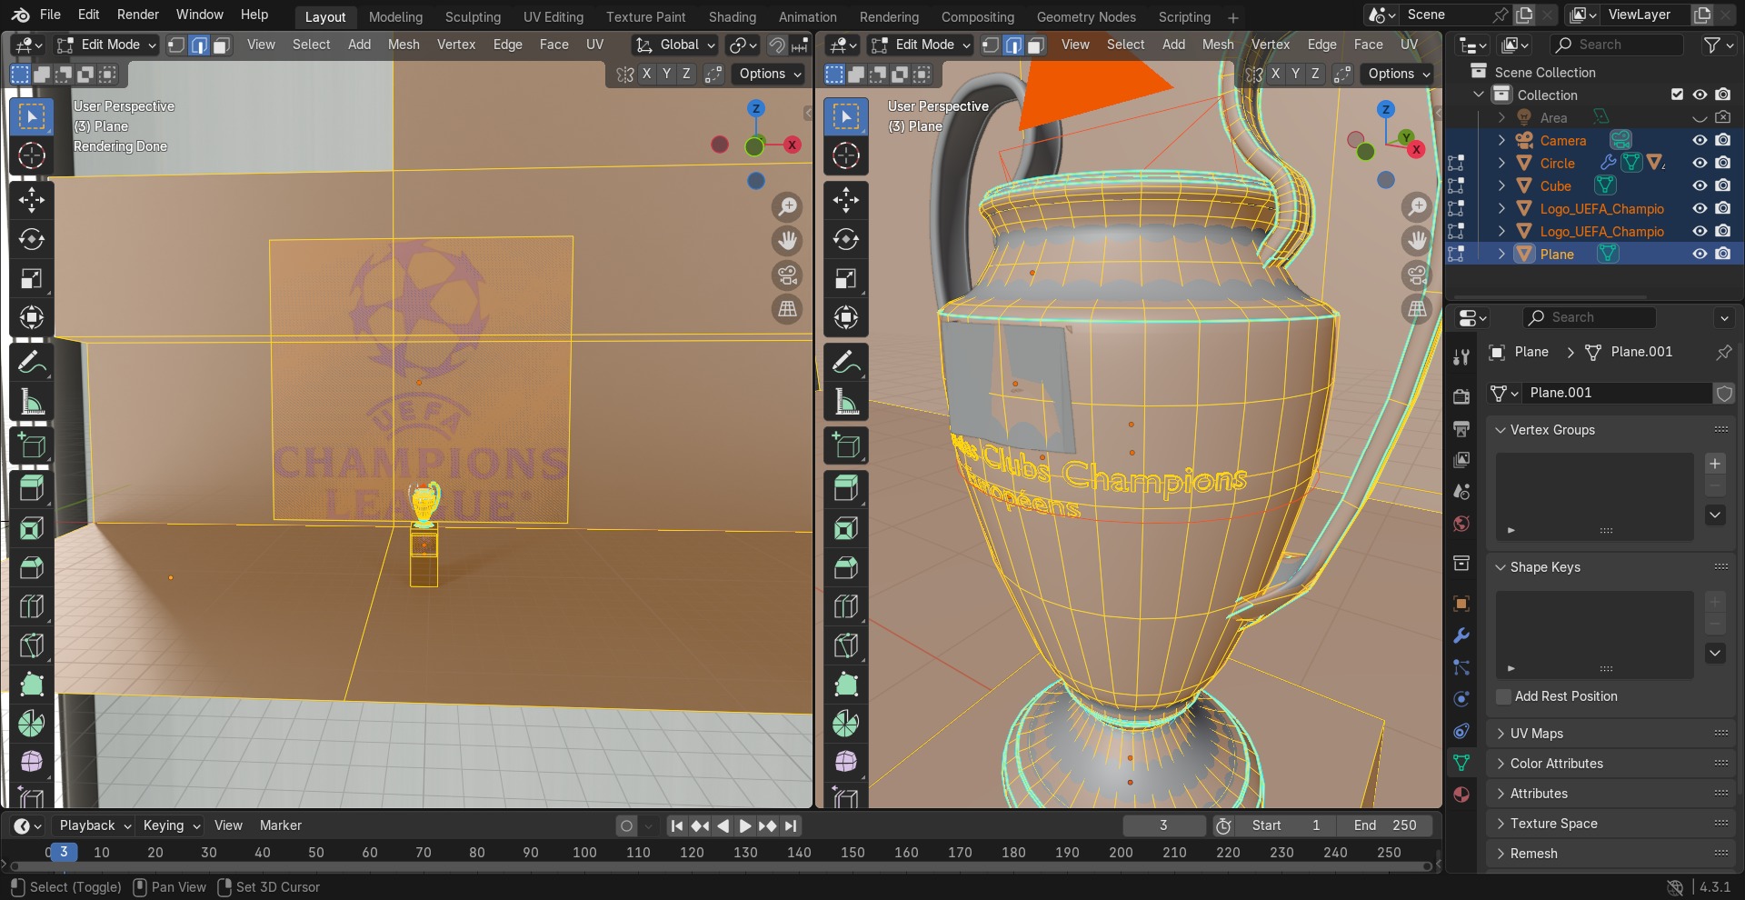
Task: Open the Keying popover
Action: coord(171,825)
